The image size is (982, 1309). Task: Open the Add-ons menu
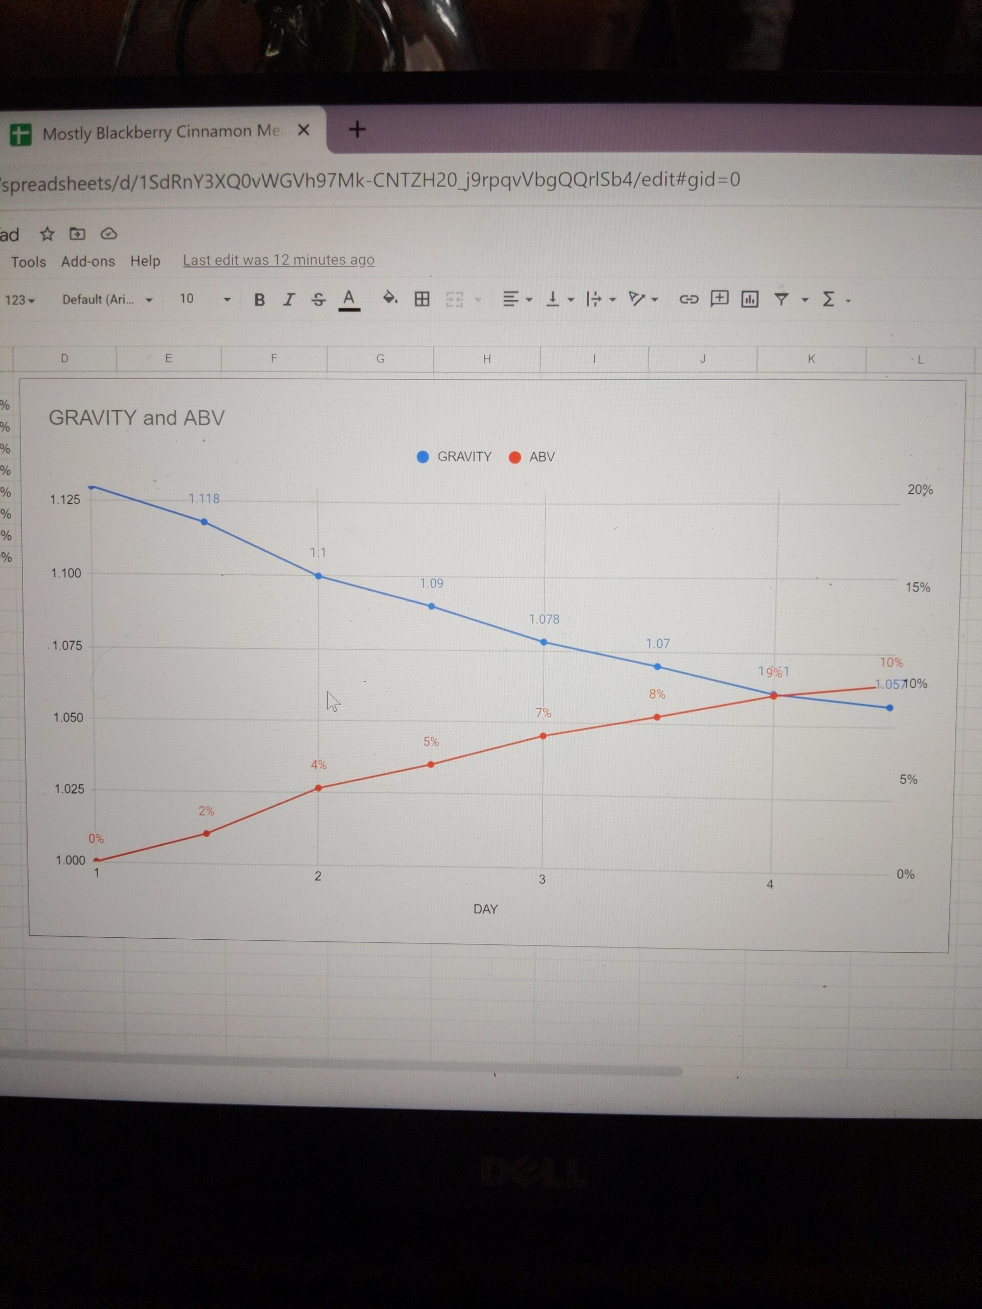88,261
